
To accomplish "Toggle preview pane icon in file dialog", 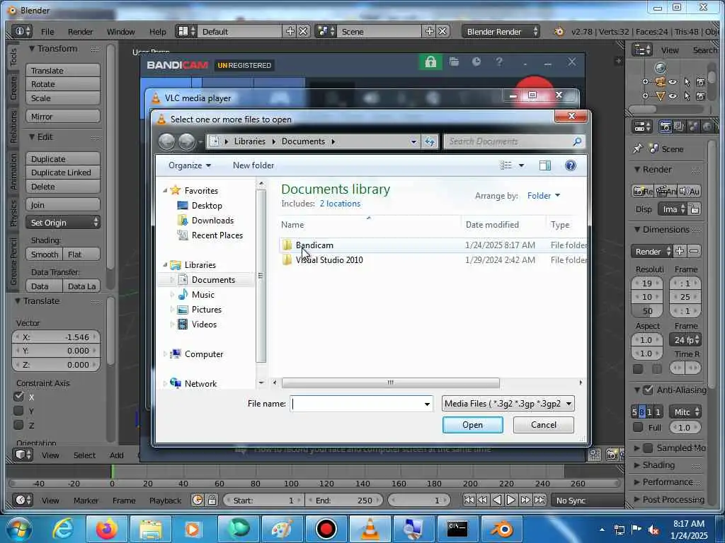I will 545,165.
